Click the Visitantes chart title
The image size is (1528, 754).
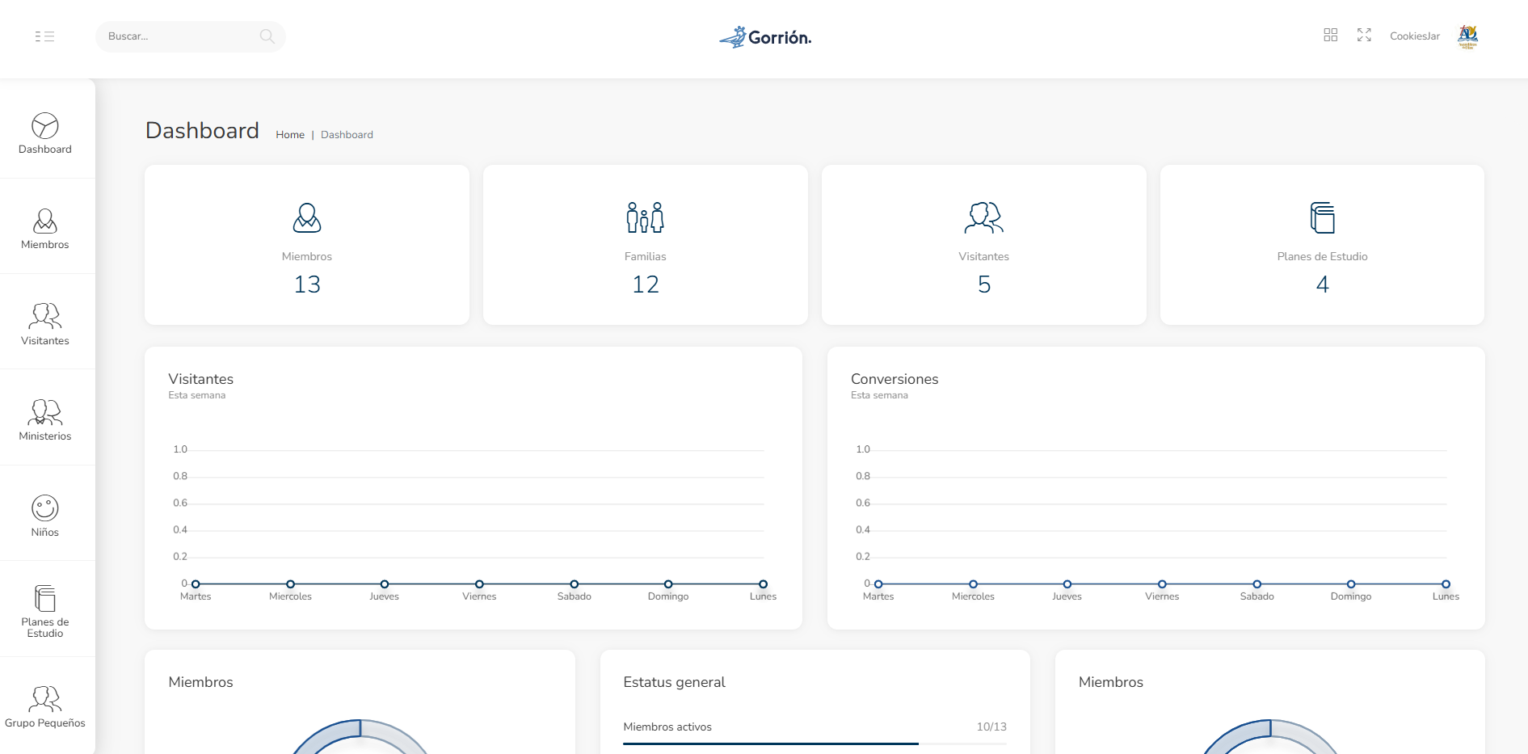(201, 379)
